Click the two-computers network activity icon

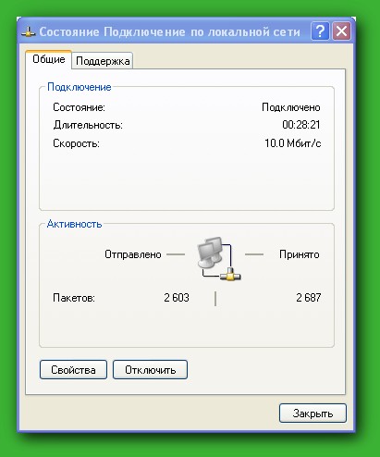pyautogui.click(x=218, y=258)
